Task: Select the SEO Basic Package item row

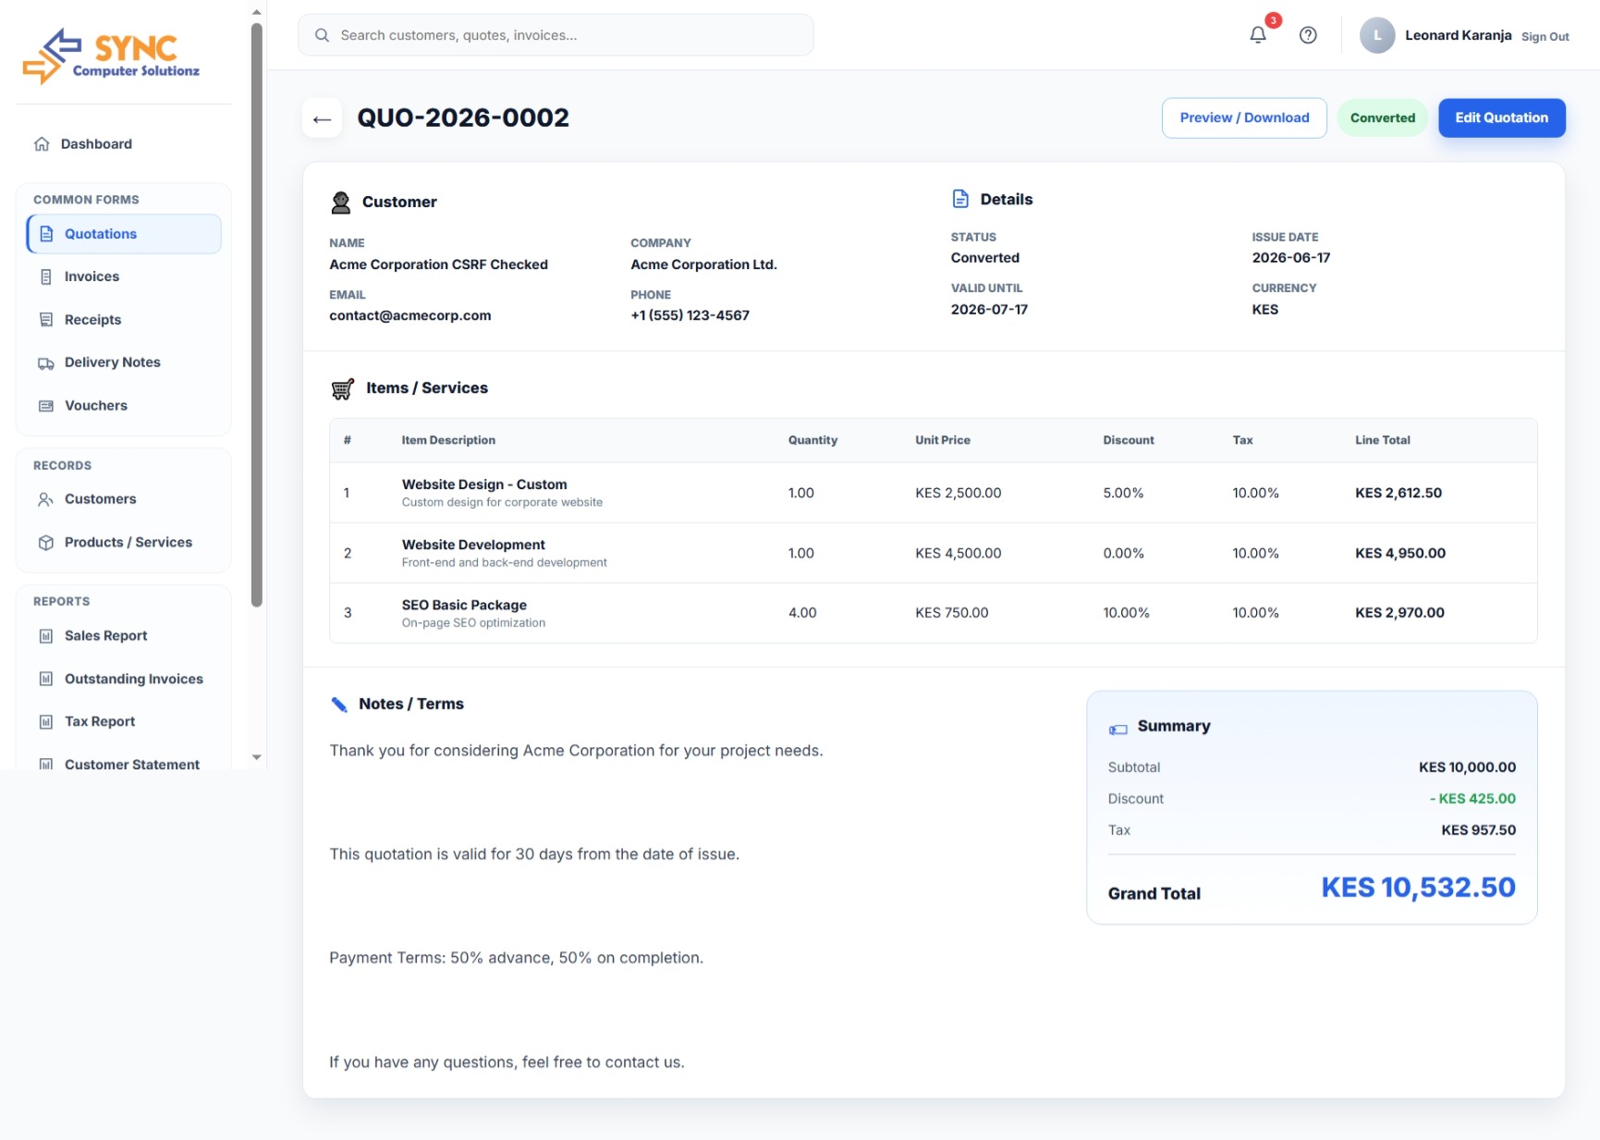Action: coord(933,613)
